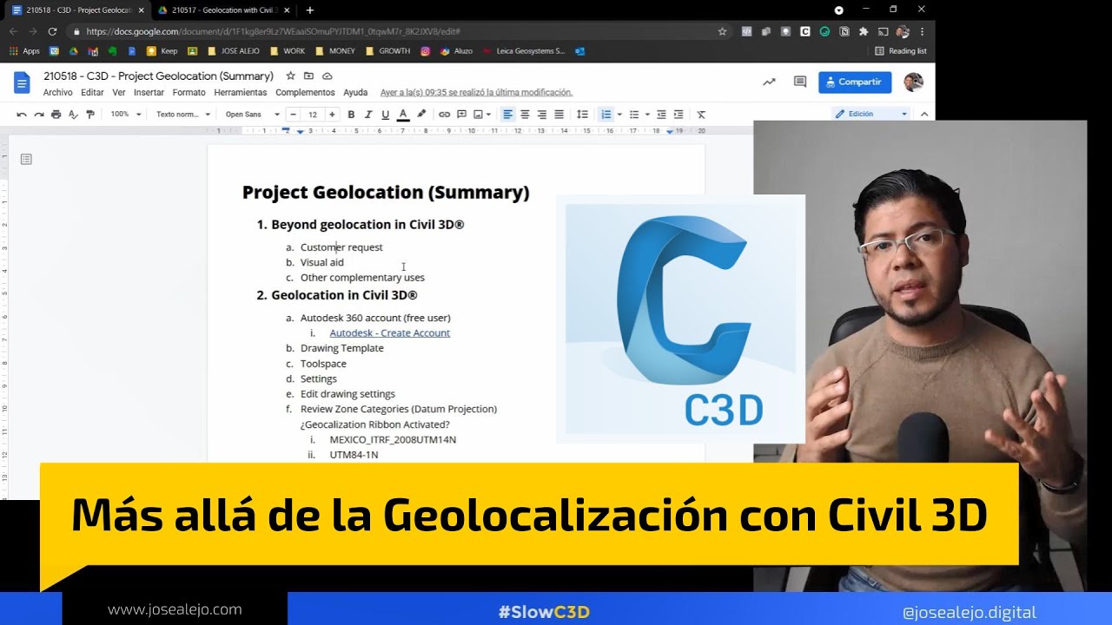The height and width of the screenshot is (625, 1112).
Task: Print the document
Action: coord(56,115)
